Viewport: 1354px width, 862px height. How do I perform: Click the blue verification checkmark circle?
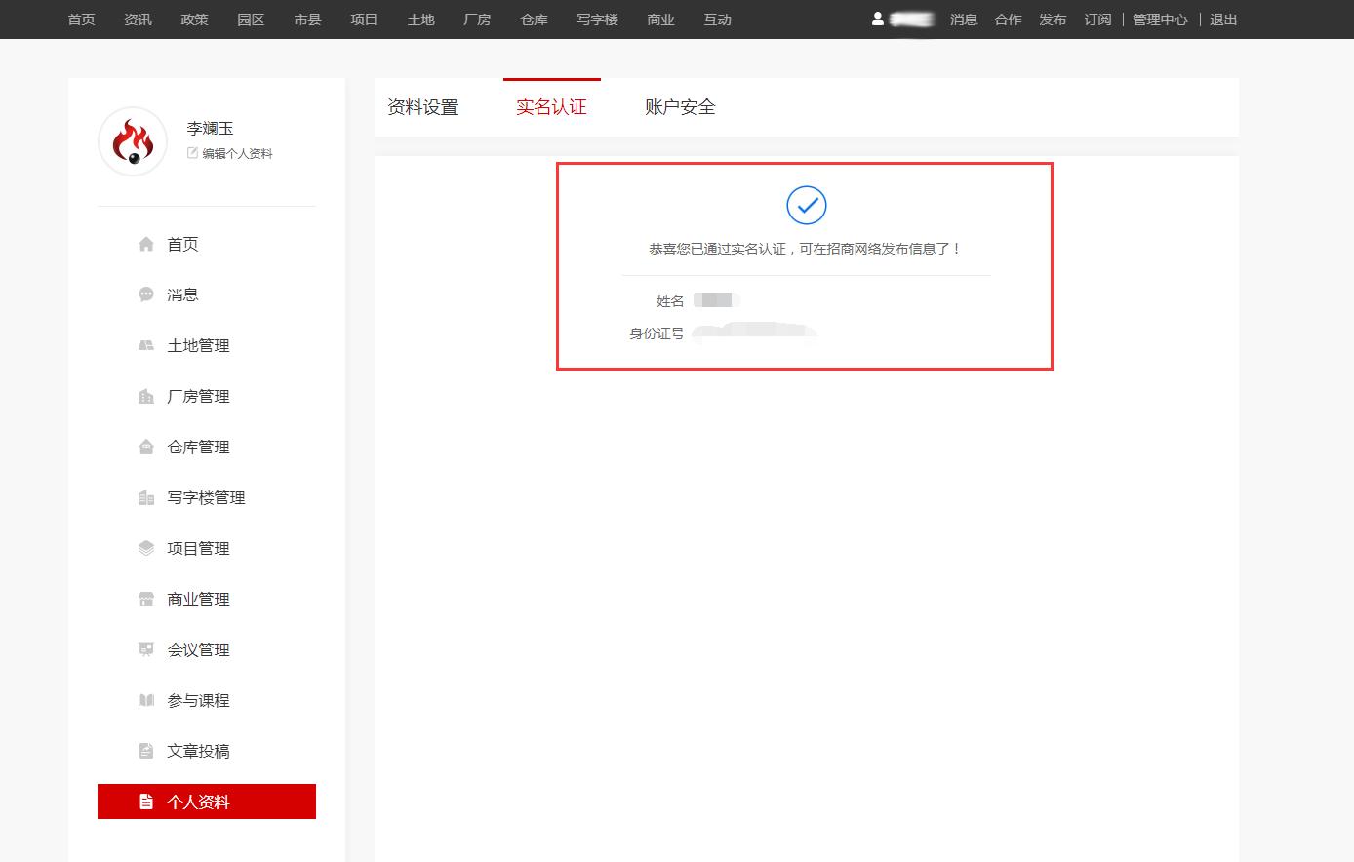coord(805,205)
